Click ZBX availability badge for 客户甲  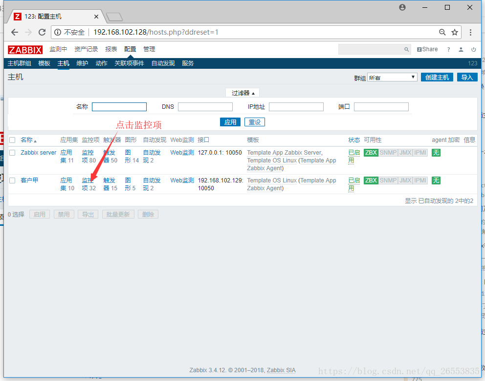click(x=371, y=180)
